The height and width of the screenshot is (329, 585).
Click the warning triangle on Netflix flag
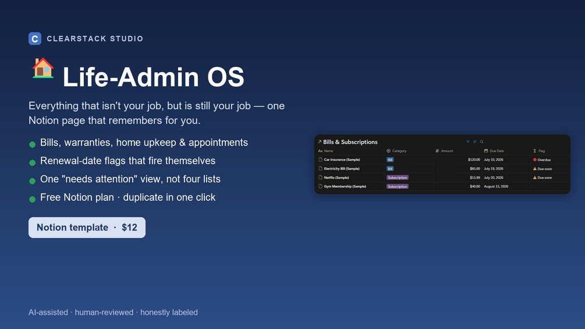pos(534,178)
